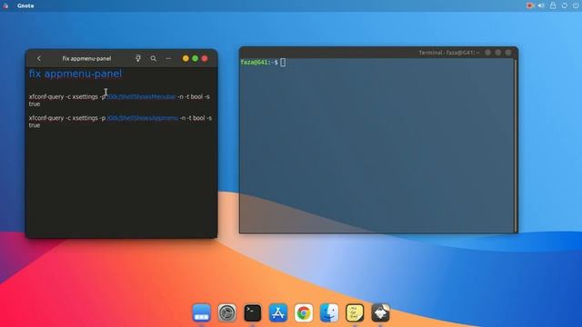Open the workspace overview dock icon

tap(202, 312)
